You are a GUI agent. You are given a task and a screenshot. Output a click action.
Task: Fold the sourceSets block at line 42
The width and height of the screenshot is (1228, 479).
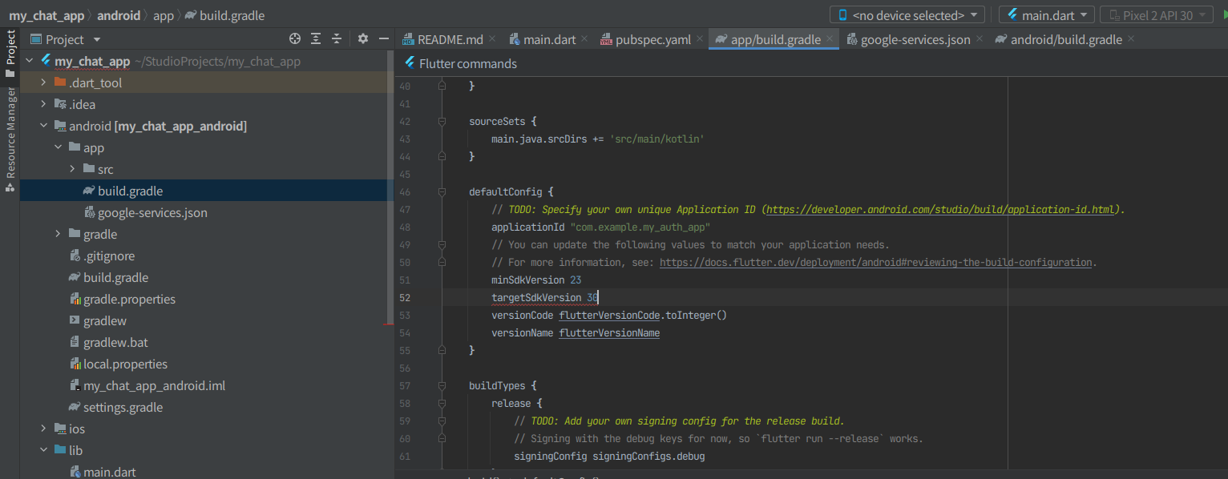(442, 122)
